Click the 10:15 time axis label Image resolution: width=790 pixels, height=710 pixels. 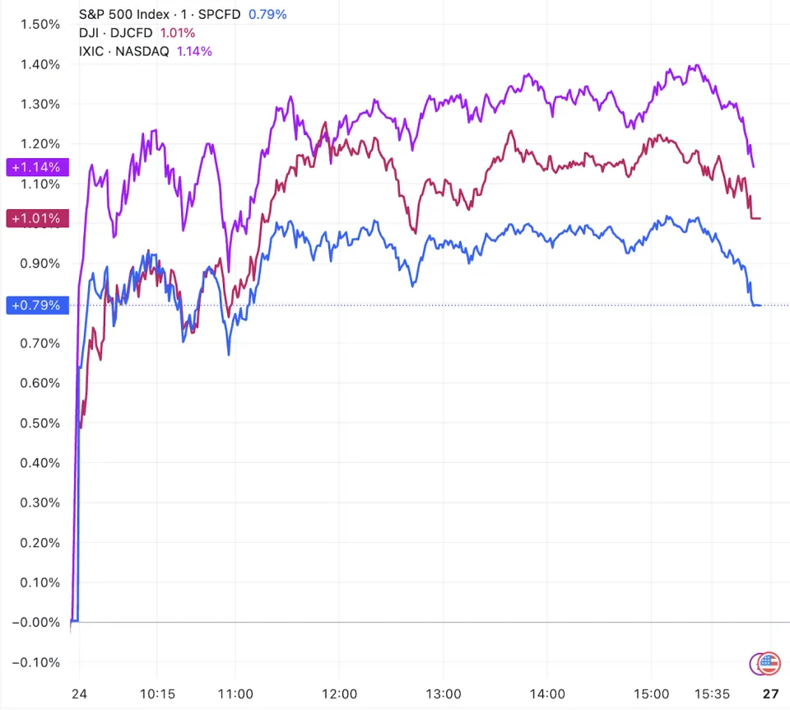coord(156,694)
